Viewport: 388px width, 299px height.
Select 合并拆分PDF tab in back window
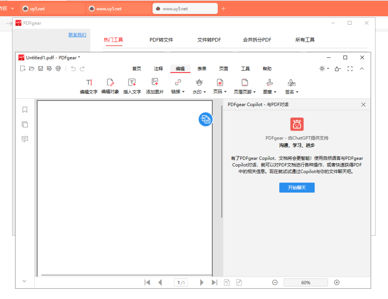(x=257, y=40)
